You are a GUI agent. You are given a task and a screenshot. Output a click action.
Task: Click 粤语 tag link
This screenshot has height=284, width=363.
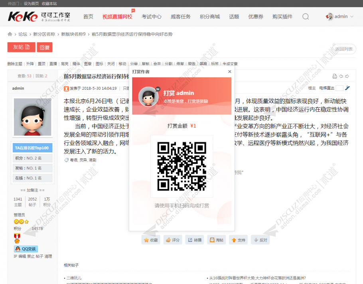pyautogui.click(x=74, y=160)
